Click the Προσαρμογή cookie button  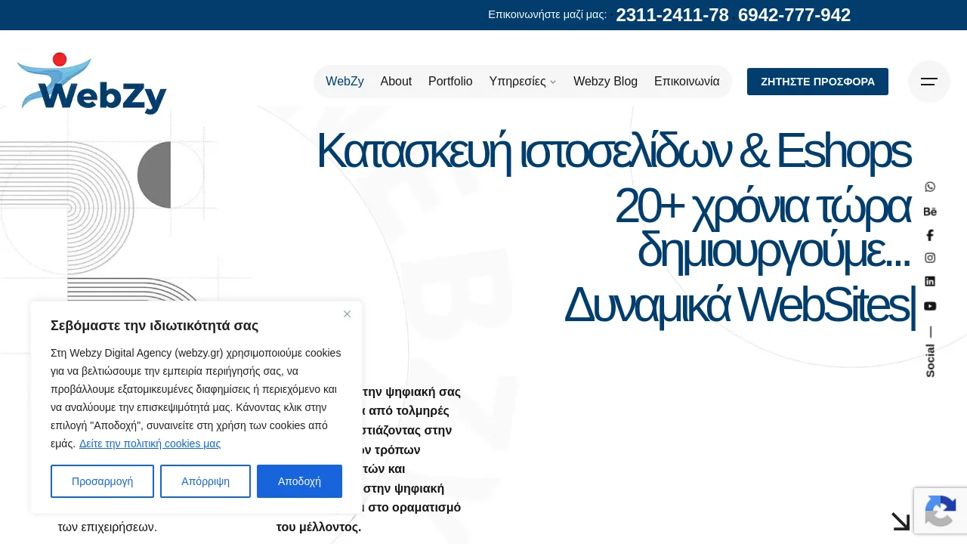102,481
